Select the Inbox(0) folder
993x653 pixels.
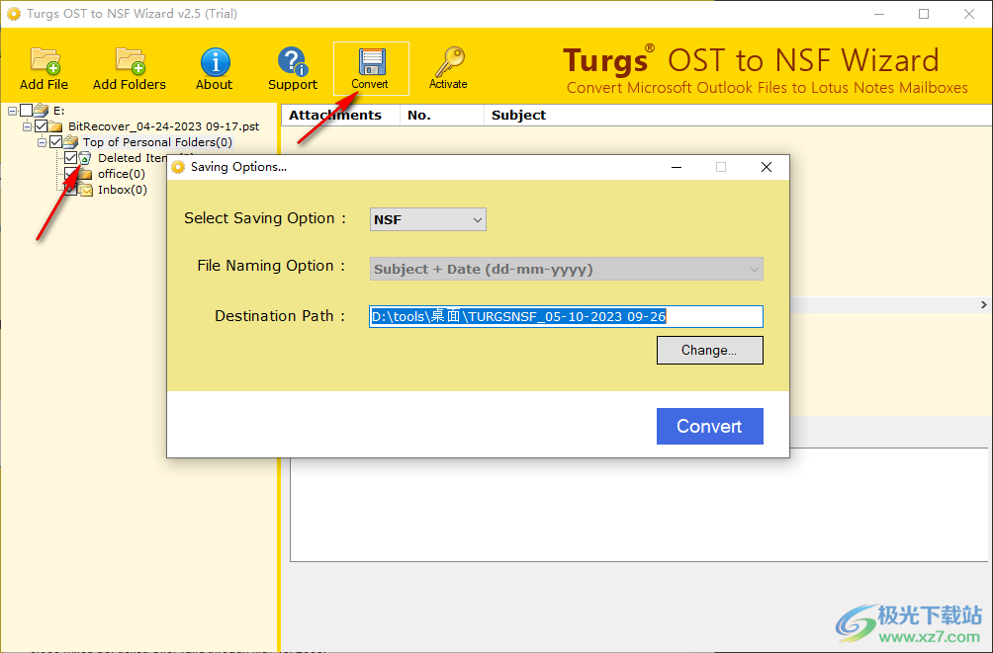123,190
